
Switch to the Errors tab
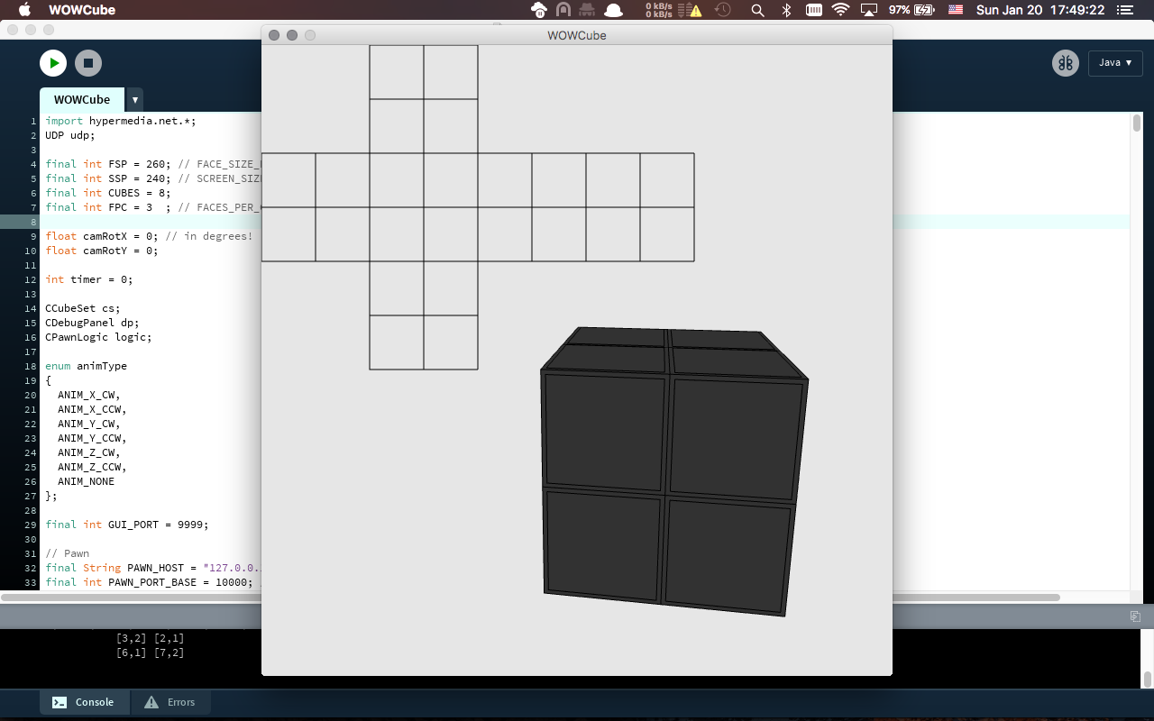pyautogui.click(x=170, y=702)
